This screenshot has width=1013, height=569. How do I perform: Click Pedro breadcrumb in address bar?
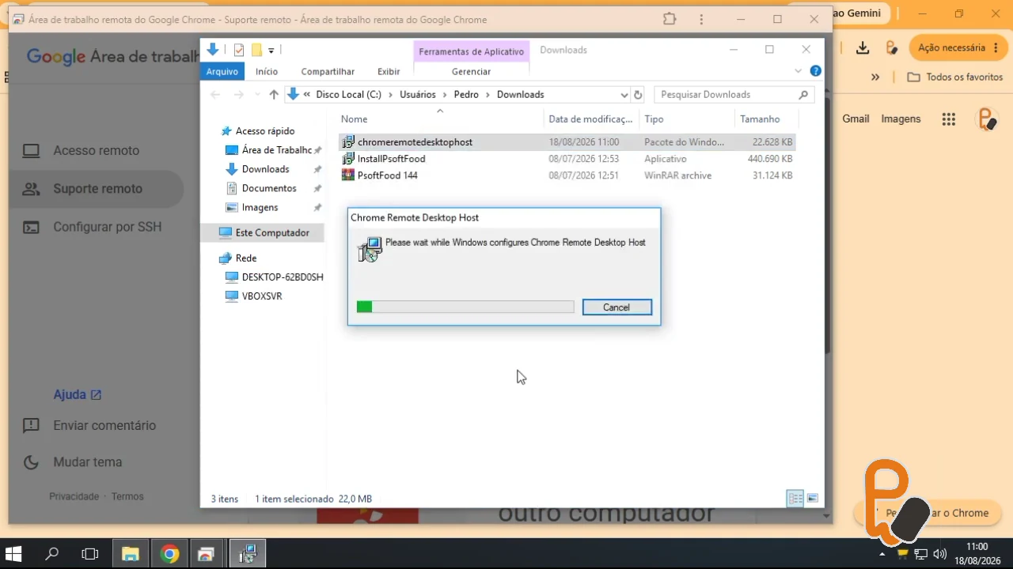(466, 95)
